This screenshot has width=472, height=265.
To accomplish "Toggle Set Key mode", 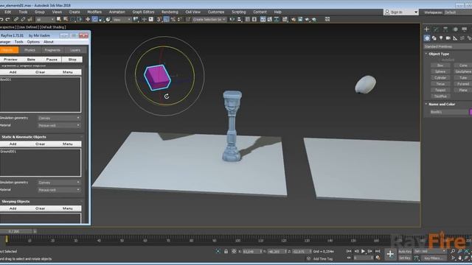I will click(x=405, y=258).
